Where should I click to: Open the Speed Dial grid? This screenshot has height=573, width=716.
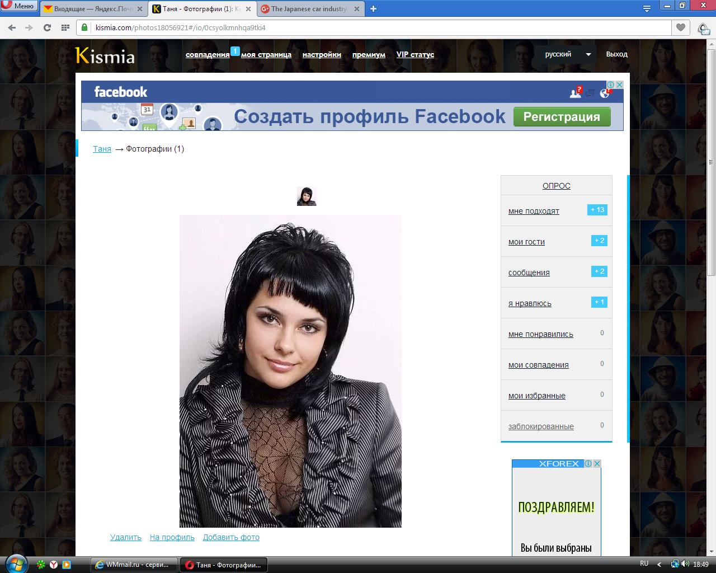(65, 27)
